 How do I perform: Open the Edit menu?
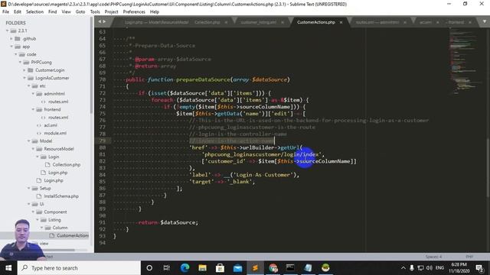click(x=18, y=11)
